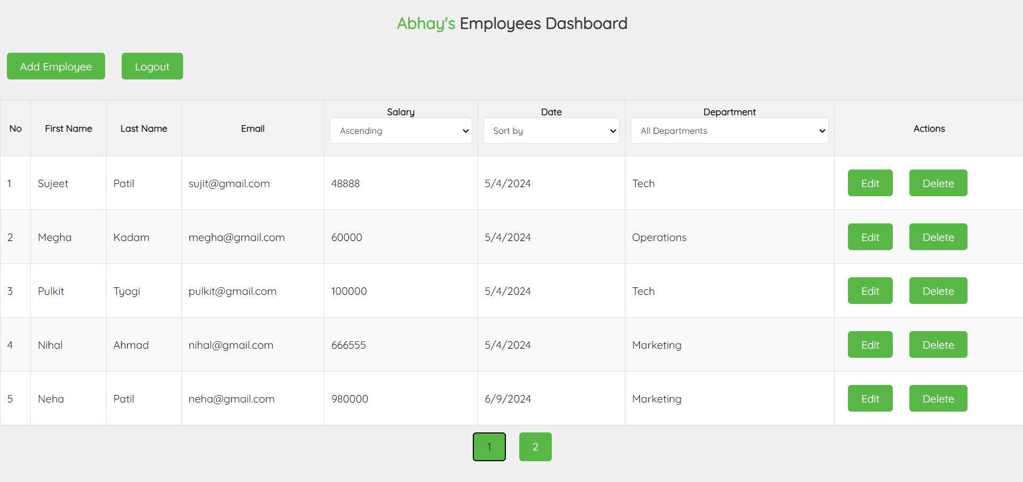Image resolution: width=1023 pixels, height=482 pixels.
Task: Click the Email column header
Action: click(x=252, y=128)
